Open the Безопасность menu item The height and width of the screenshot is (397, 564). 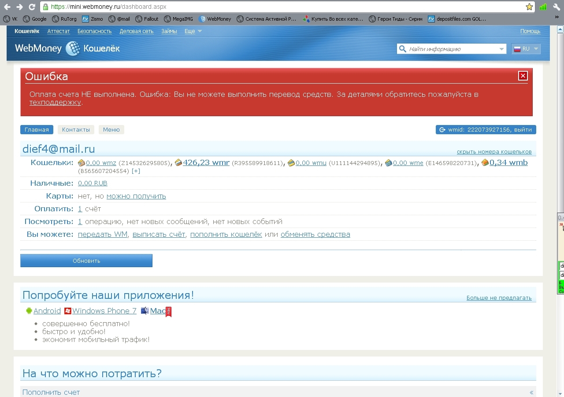tap(95, 31)
